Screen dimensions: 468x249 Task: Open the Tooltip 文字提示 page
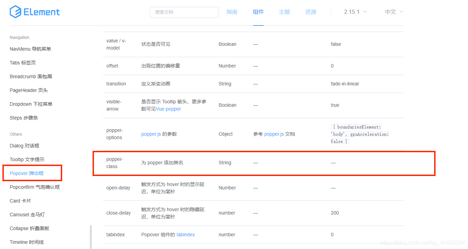point(27,159)
